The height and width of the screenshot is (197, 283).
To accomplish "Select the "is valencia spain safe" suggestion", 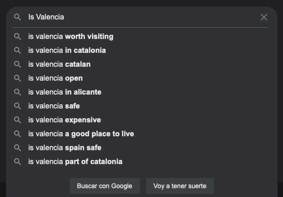I will point(65,148).
